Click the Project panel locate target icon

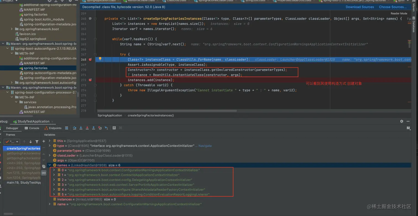tap(49, 1)
